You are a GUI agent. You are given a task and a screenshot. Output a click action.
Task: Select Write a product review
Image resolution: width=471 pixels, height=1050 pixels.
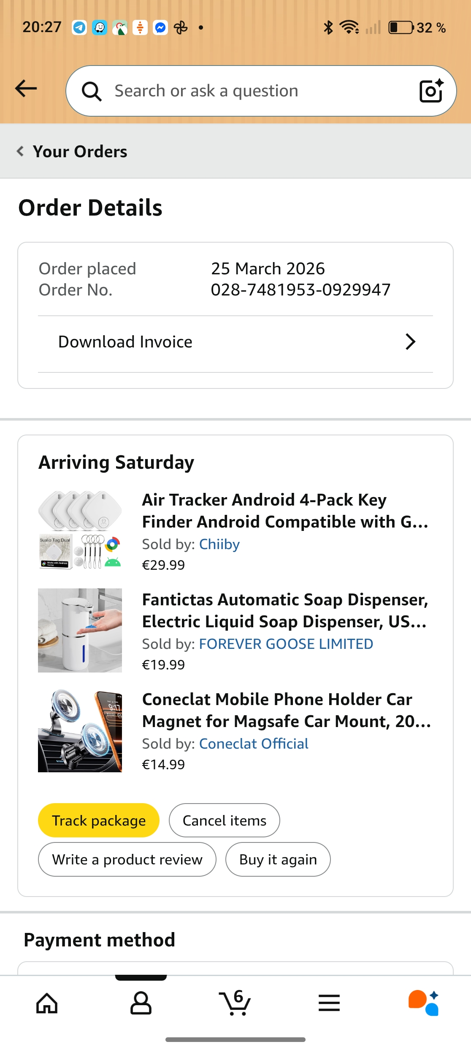coord(127,859)
